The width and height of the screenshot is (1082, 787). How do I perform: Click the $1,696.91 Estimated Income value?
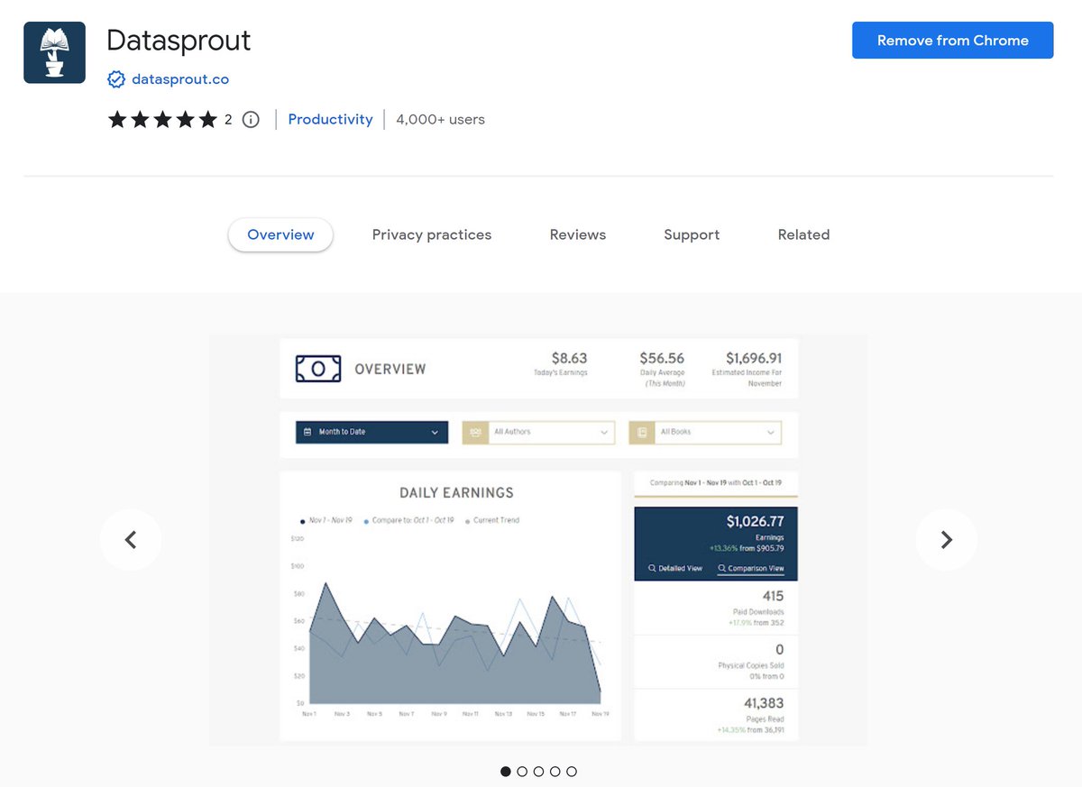(x=754, y=358)
